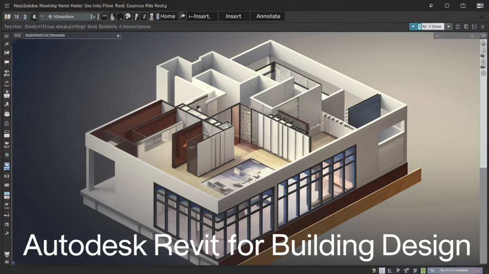Toggle the blue heart button beside the search field

pos(413,27)
